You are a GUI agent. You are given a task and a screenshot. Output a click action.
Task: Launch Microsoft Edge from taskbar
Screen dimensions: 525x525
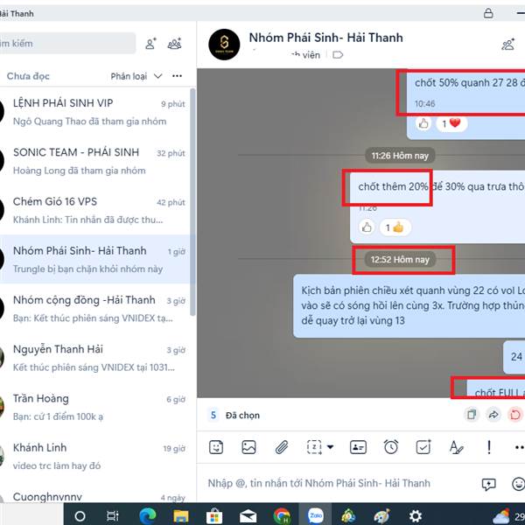[x=147, y=516]
